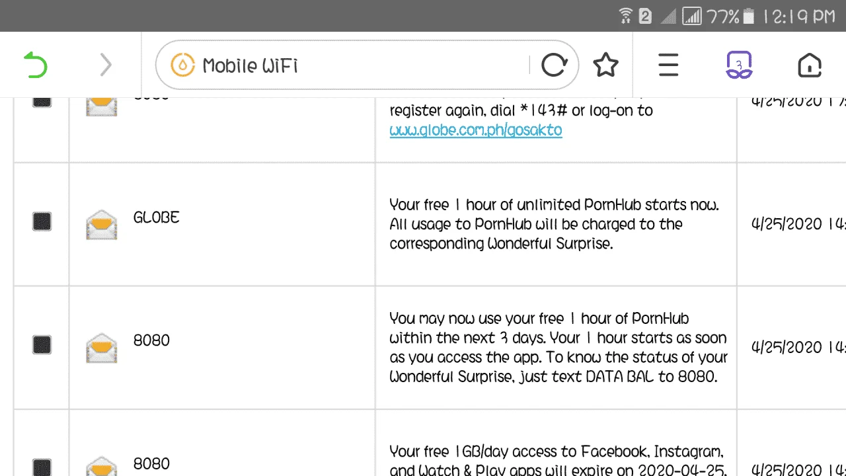
Task: Go to browser home page
Action: 810,65
